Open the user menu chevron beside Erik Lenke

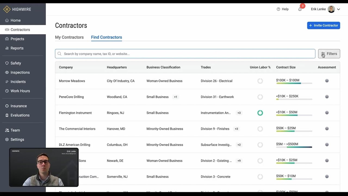338,9
